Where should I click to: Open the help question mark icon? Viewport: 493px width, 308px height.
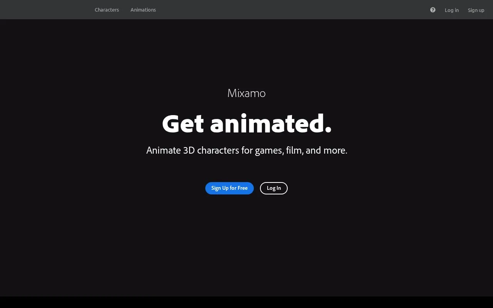click(x=433, y=10)
